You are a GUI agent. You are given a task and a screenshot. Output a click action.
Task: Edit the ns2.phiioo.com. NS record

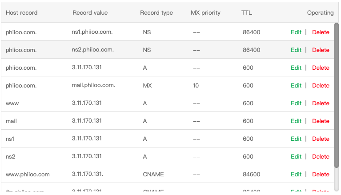coord(296,50)
